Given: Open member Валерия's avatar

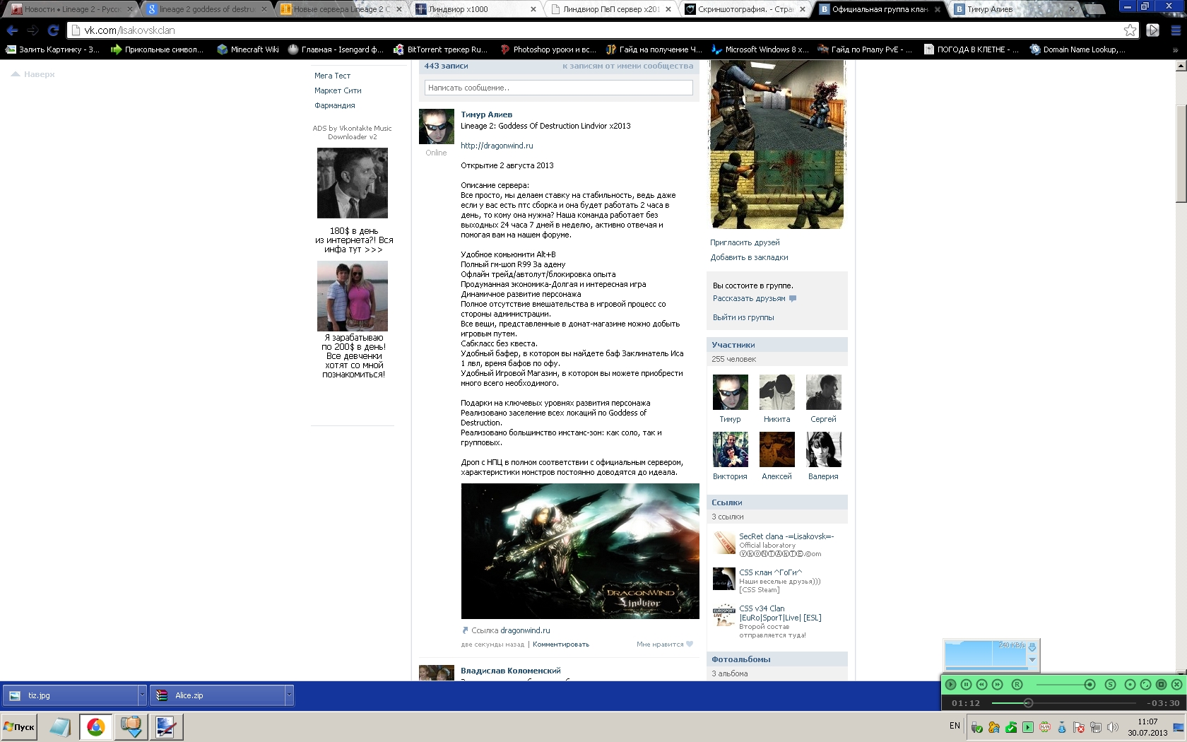Looking at the screenshot, I should 823,449.
